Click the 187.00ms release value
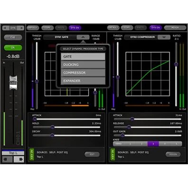 (176, 123)
